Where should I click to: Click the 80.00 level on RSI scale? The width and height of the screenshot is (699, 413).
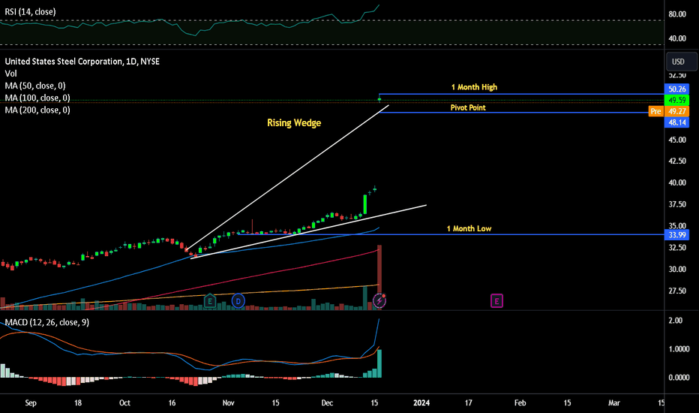(677, 14)
